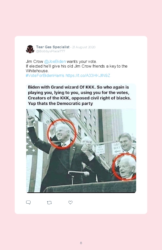Click page number 8 at bottom
Screen dimensions: 162x250
(81, 243)
